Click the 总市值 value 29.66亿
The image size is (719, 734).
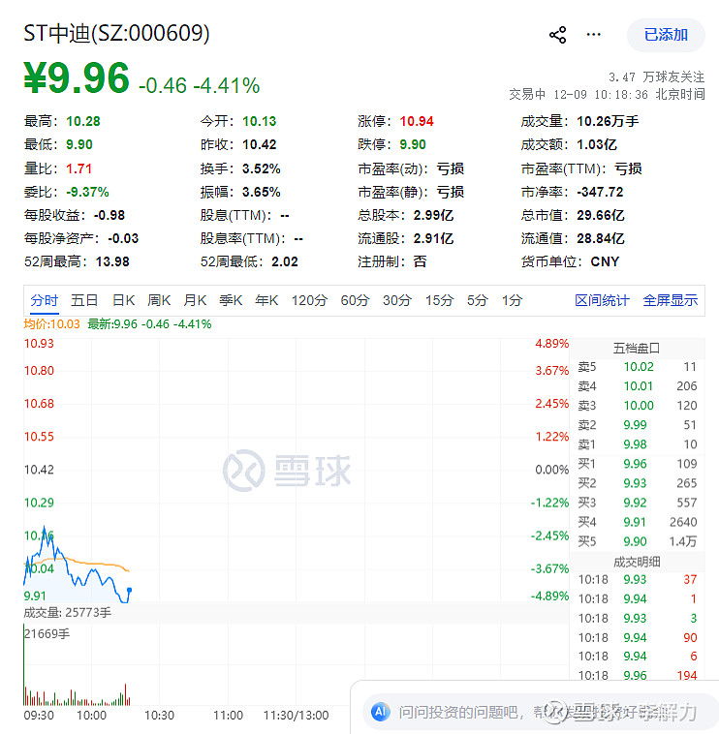pos(601,215)
